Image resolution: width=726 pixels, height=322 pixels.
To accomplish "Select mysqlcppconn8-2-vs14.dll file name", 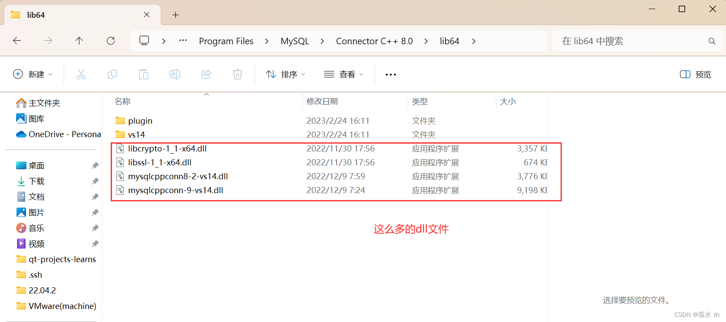I will tap(178, 176).
